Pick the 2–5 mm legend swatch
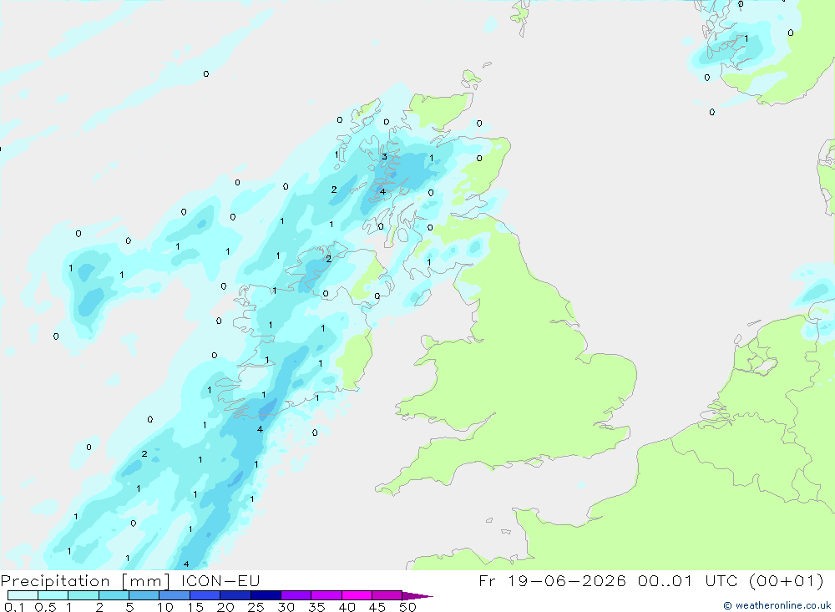 point(114,595)
